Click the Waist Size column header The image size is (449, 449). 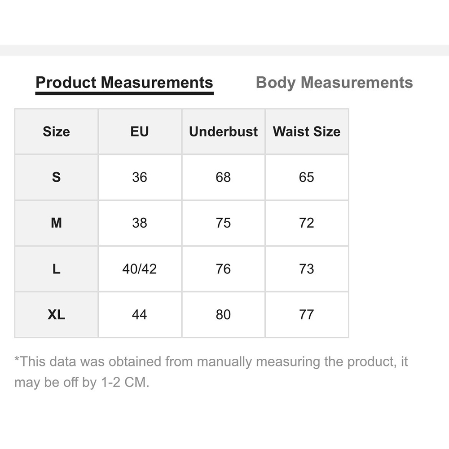pos(307,132)
